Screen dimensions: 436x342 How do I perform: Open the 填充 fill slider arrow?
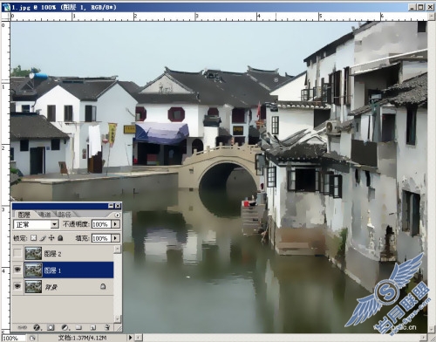[116, 238]
